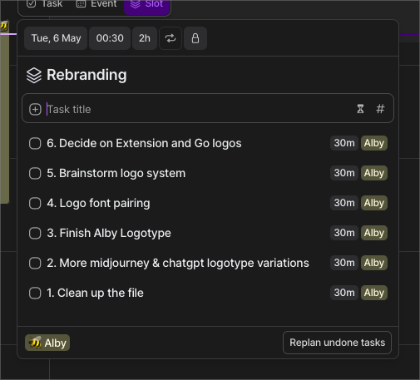Screen dimensions: 420x380
Task: Open the Tue, 6 May date picker
Action: pos(56,38)
